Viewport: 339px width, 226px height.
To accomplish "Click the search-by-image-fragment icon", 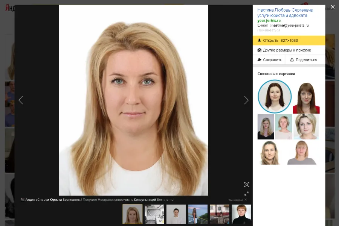I will tap(246, 185).
